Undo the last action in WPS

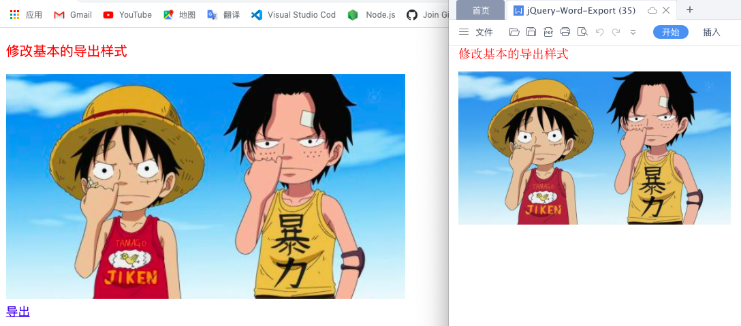click(599, 32)
